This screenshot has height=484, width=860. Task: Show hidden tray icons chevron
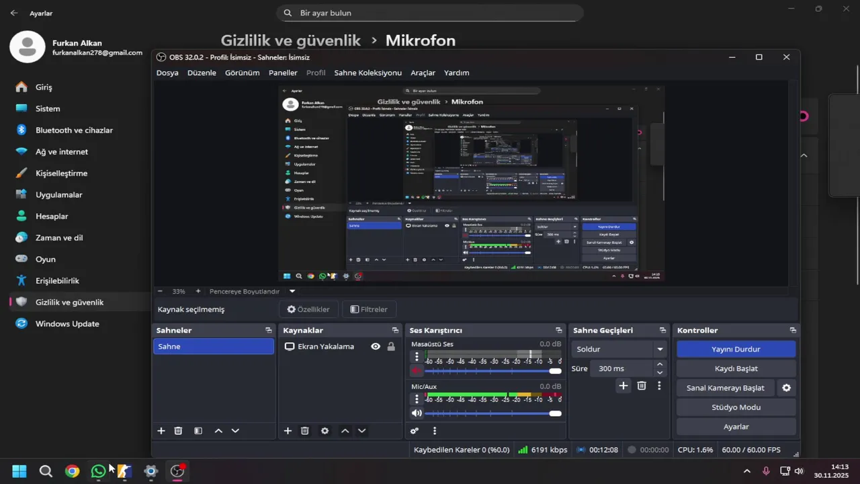click(747, 471)
